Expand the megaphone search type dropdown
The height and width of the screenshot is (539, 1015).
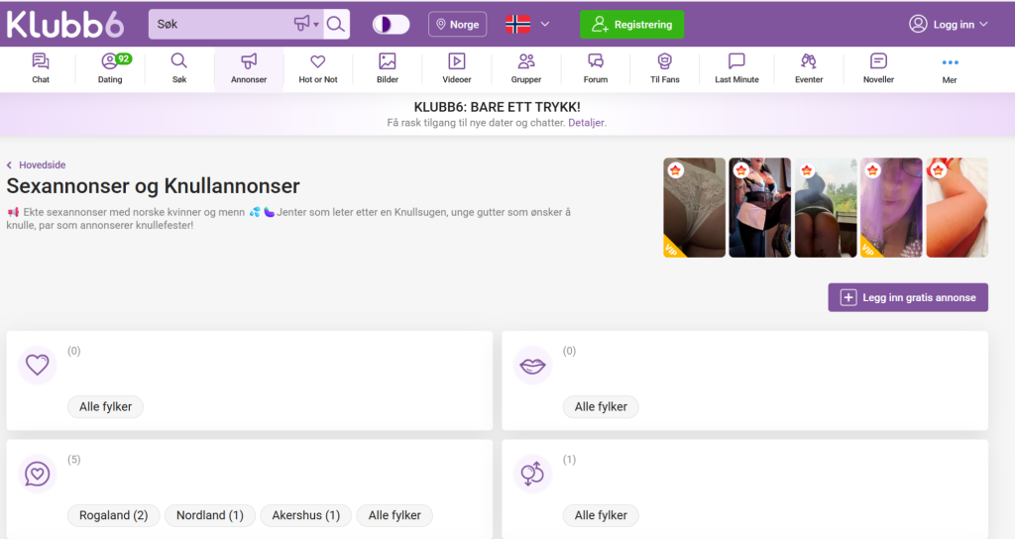point(306,24)
